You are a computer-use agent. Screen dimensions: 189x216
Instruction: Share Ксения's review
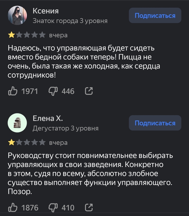click(89, 92)
